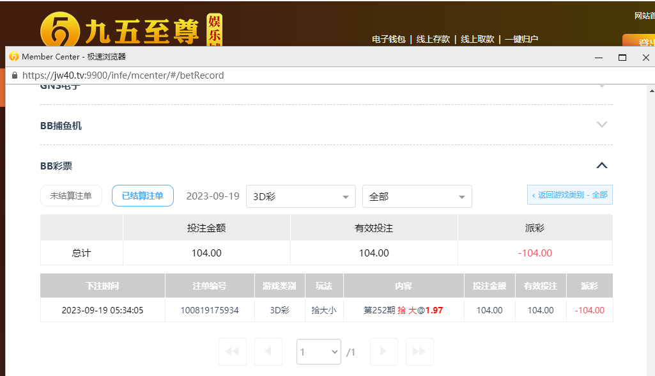Click the 投注金额 summary column header
Image resolution: width=655 pixels, height=376 pixels.
click(x=206, y=228)
